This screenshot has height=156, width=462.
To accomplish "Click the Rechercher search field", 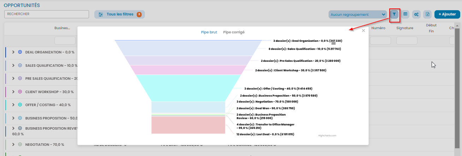I will 46,14.
